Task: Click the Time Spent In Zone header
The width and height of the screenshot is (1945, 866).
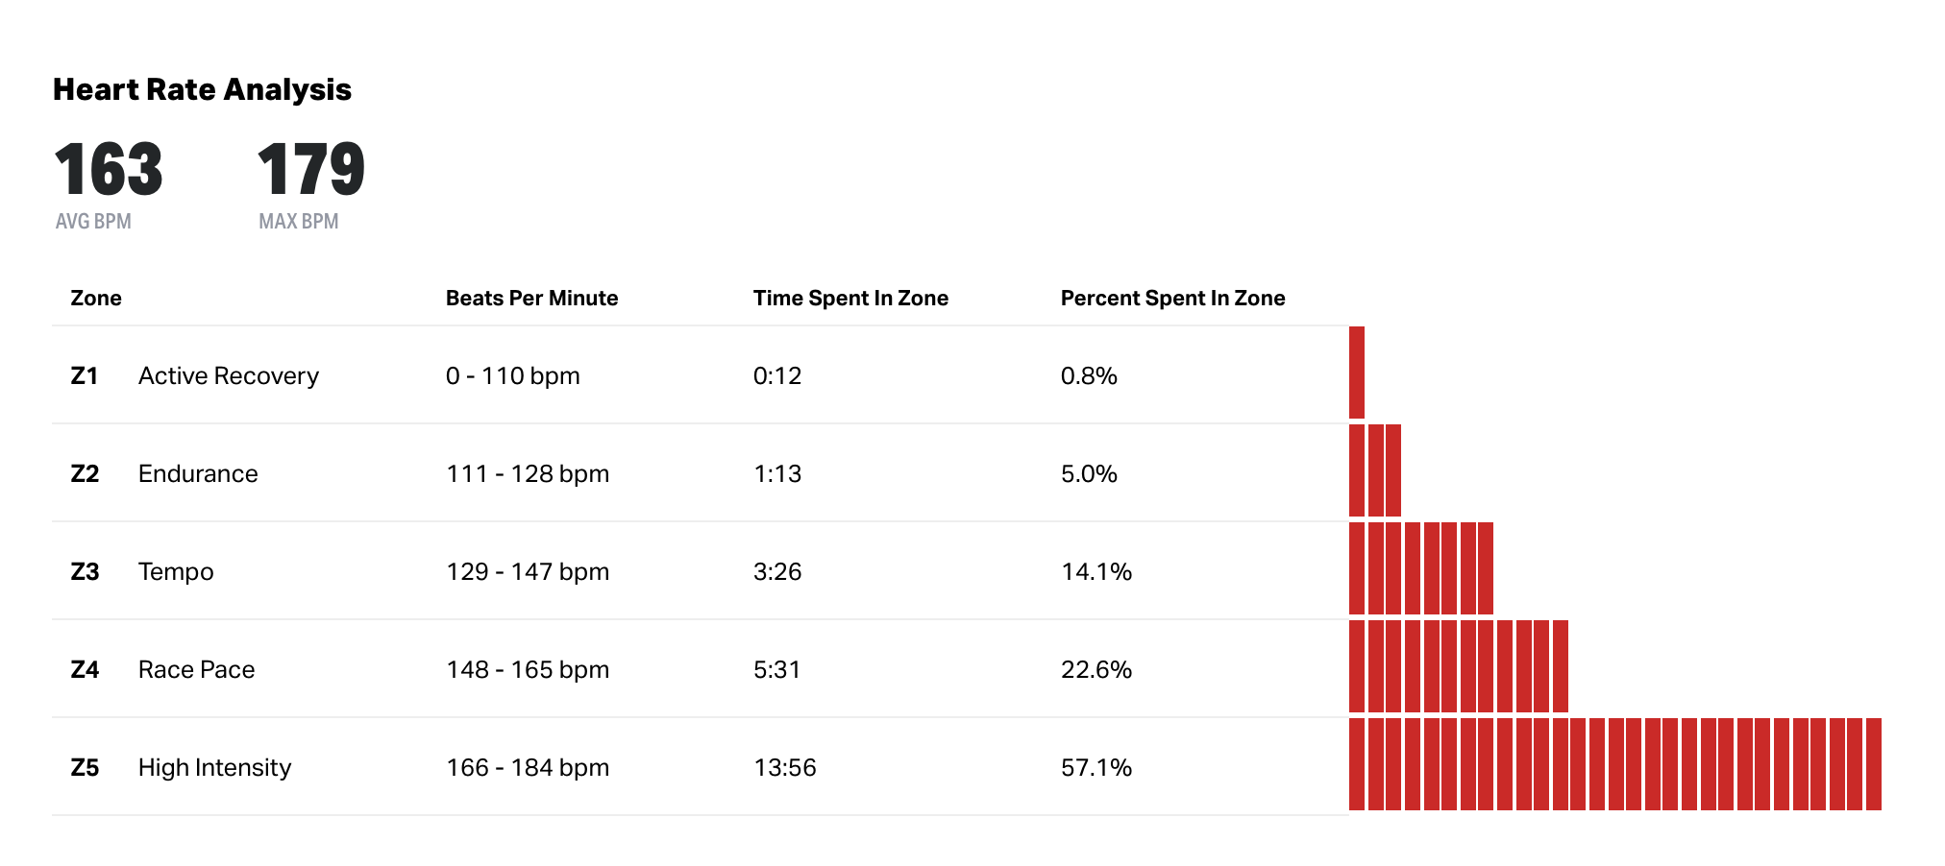Action: tap(850, 299)
